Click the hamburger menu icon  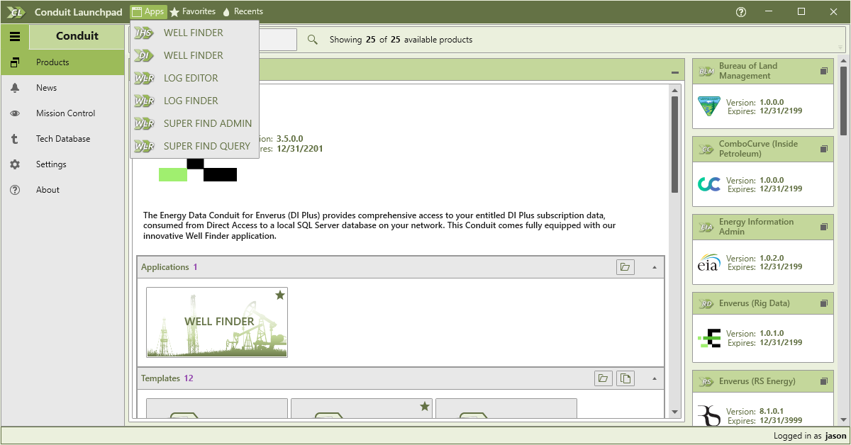pos(15,36)
